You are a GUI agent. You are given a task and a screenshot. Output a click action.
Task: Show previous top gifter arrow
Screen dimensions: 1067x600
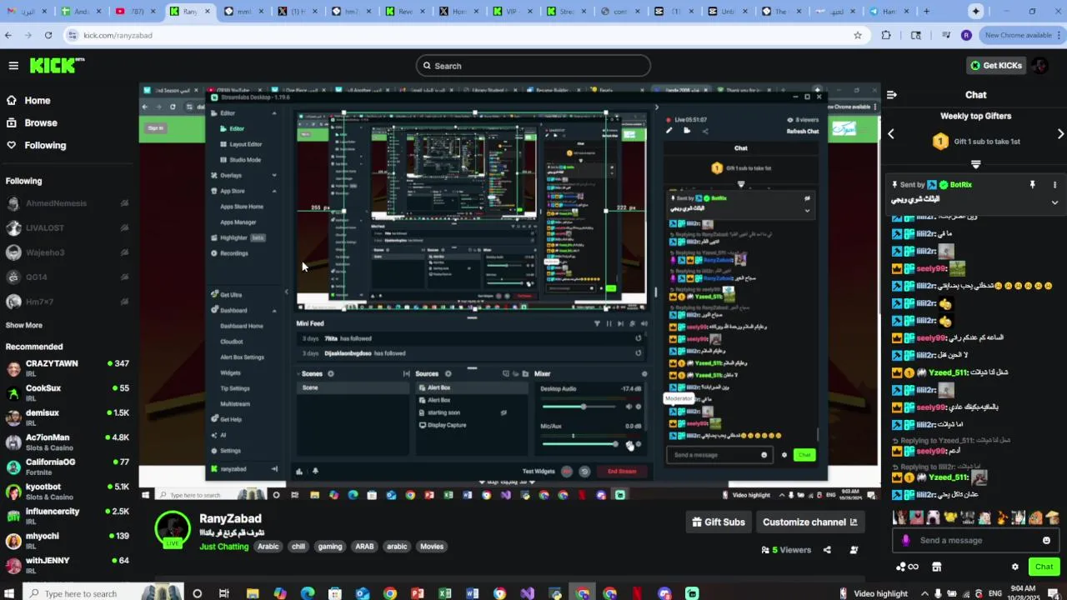point(891,134)
